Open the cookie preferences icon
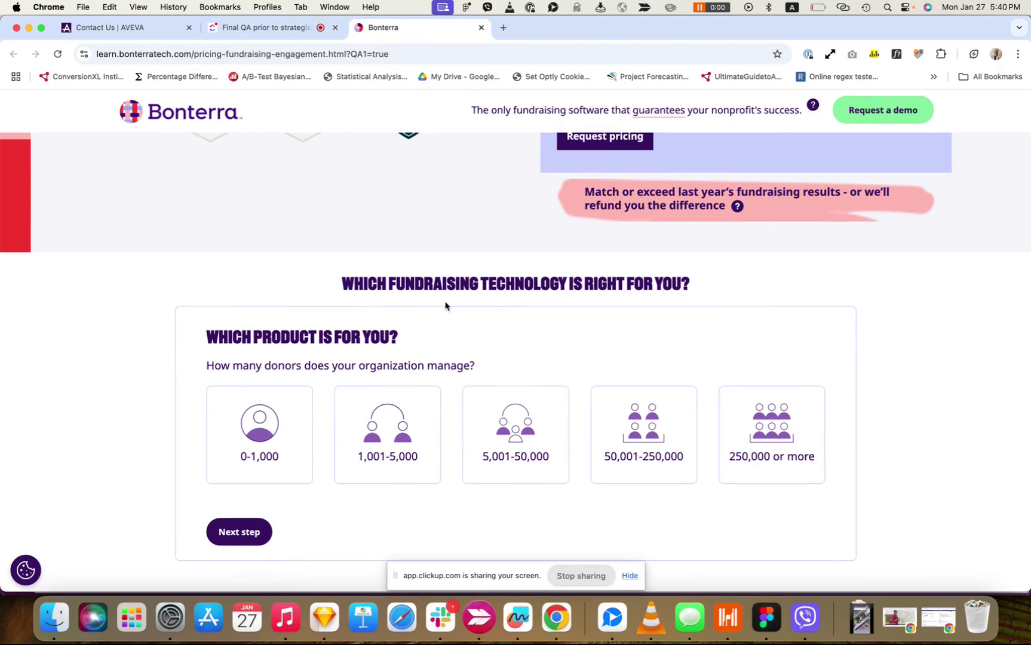 point(26,570)
